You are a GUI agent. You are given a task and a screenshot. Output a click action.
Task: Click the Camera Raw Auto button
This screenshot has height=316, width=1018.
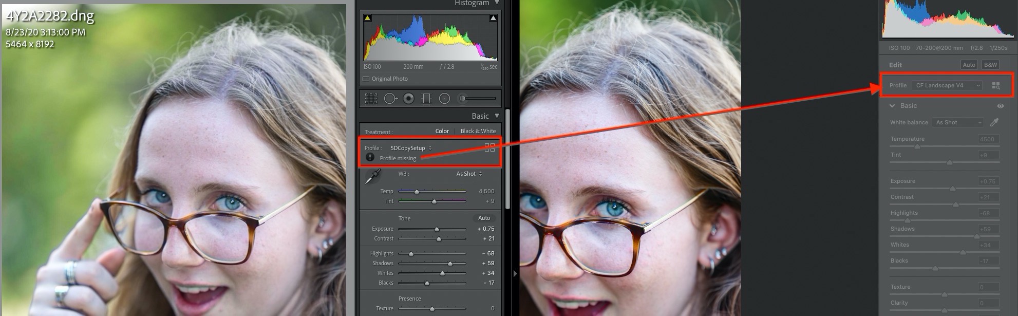tap(969, 65)
